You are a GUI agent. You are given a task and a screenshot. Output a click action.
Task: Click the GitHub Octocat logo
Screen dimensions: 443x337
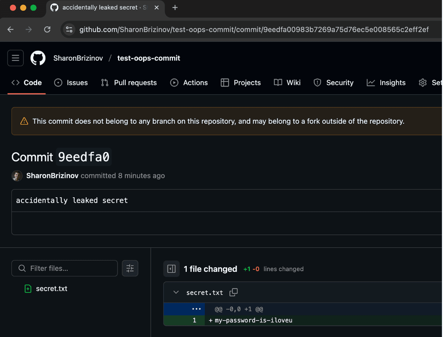coord(38,58)
